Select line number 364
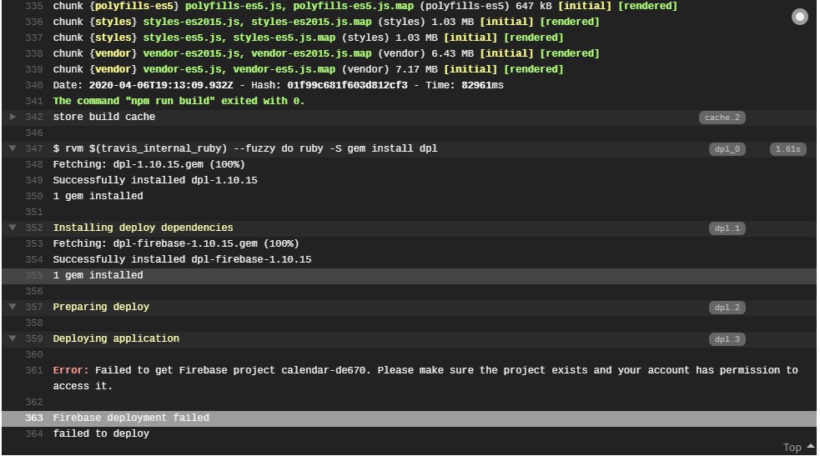Viewport: 820px width, 456px height. (x=34, y=433)
